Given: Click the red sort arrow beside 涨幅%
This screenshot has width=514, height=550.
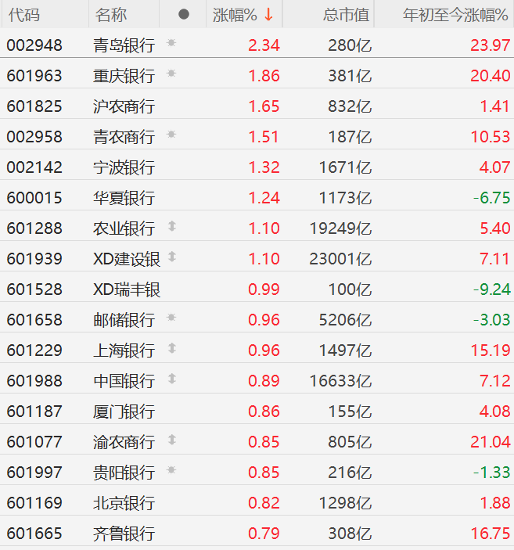Looking at the screenshot, I should tap(269, 15).
